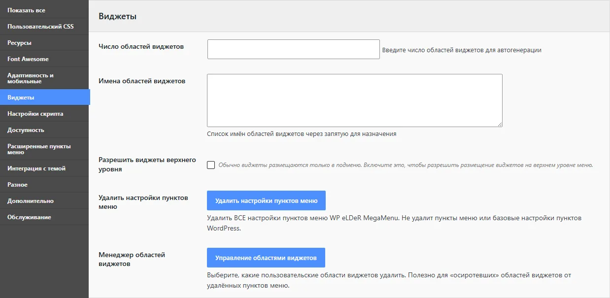The width and height of the screenshot is (610, 298).
Task: Focus the "Число областей виджетов" input field
Action: click(x=294, y=49)
